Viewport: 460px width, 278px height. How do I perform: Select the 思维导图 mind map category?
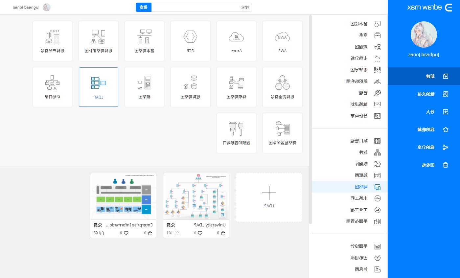(x=350, y=70)
